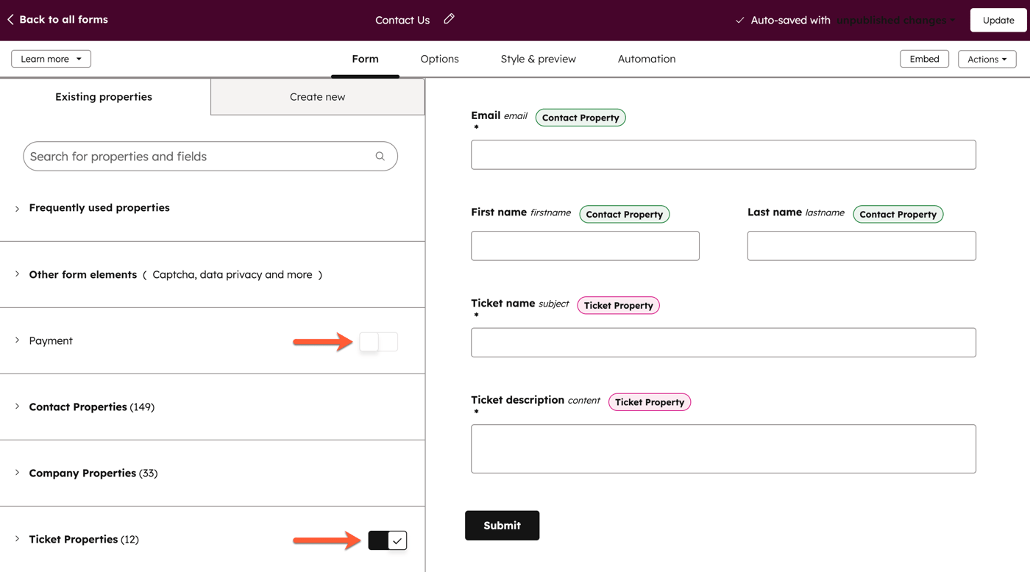Disable the Ticket Properties toggle

pos(388,540)
